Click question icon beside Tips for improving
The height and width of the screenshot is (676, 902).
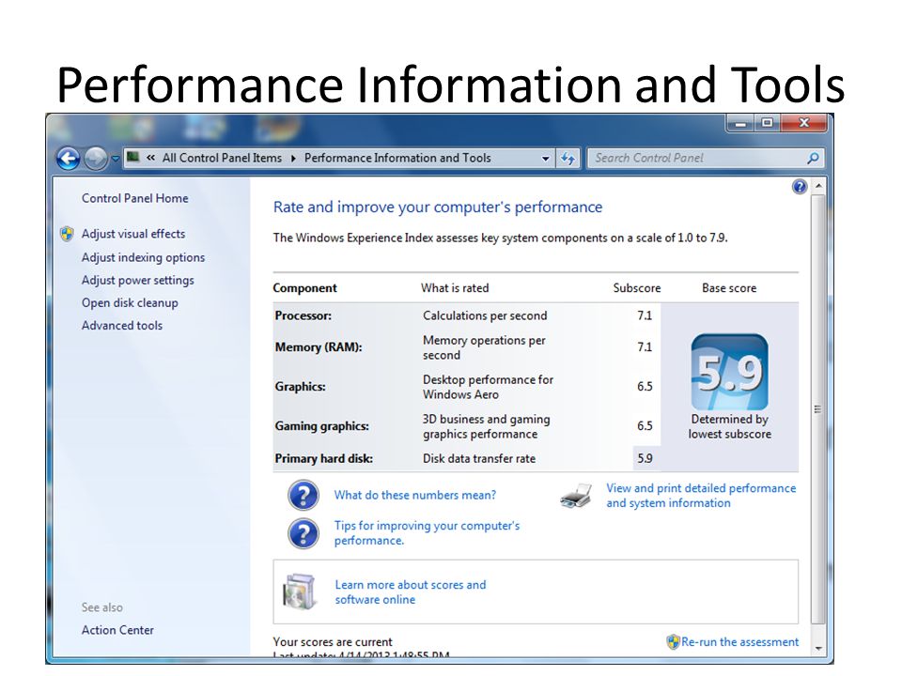pyautogui.click(x=303, y=533)
